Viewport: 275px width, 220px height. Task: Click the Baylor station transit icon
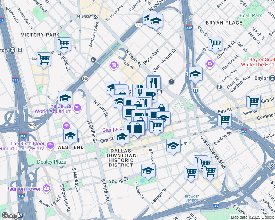click(272, 78)
